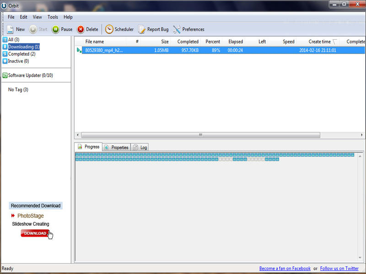Open the View menu
366x274 pixels.
[37, 17]
